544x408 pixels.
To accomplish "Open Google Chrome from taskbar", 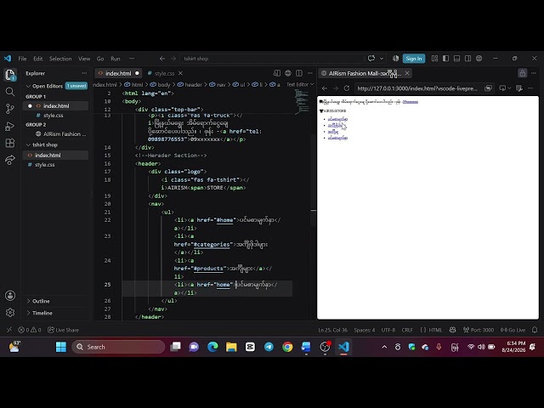I will tap(287, 347).
